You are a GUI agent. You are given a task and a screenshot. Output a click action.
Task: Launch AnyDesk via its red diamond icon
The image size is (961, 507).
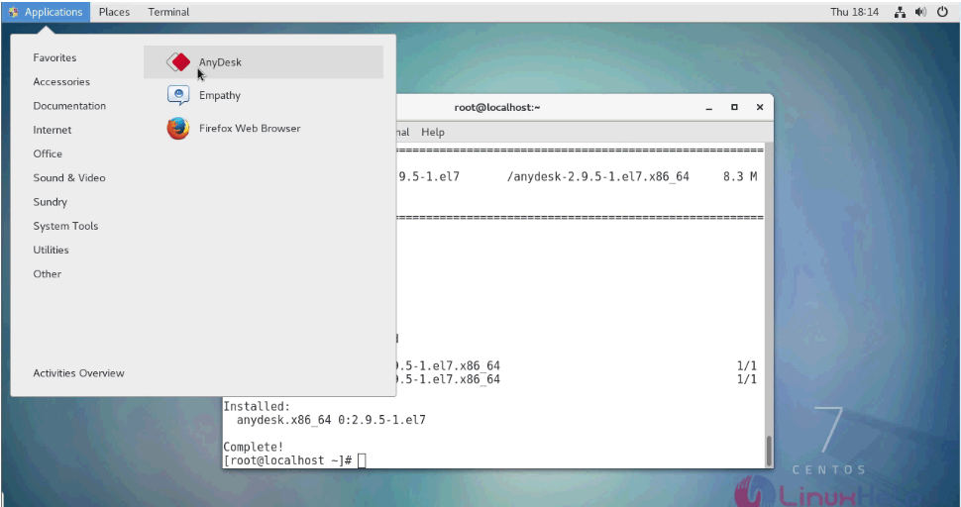click(178, 61)
